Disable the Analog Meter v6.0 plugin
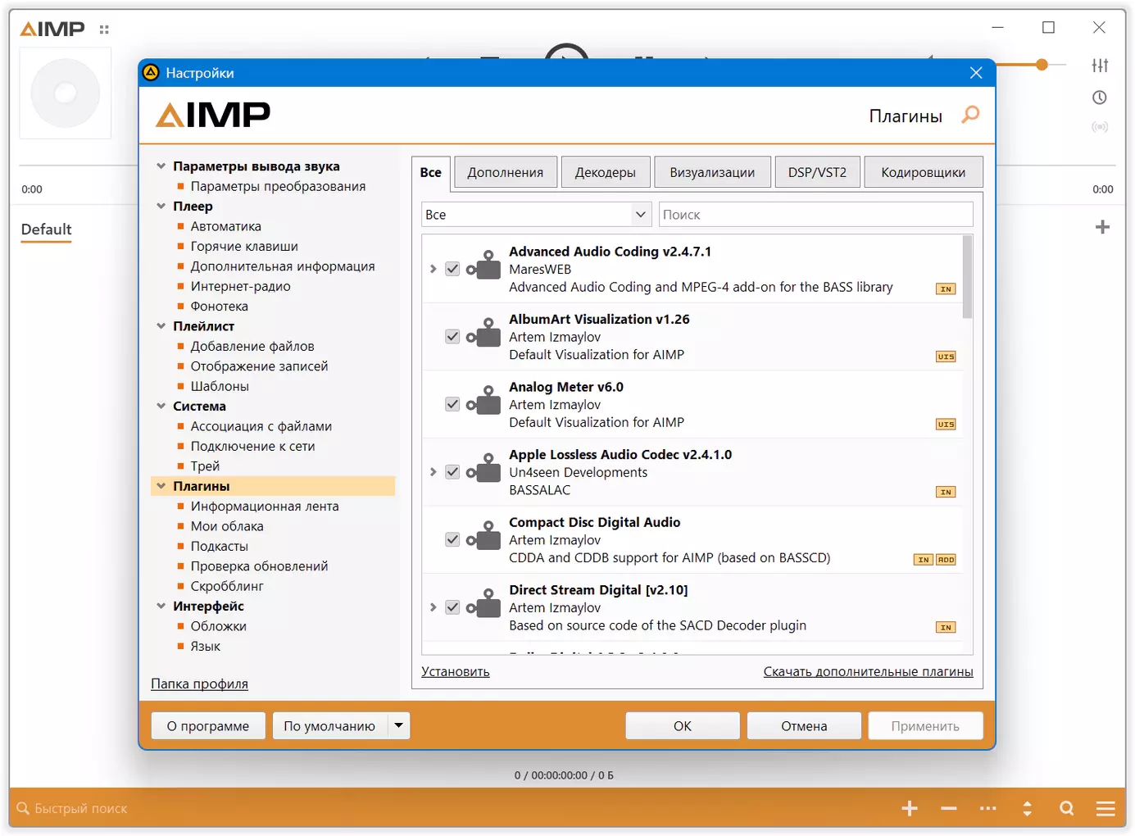The image size is (1135, 836). tap(452, 404)
